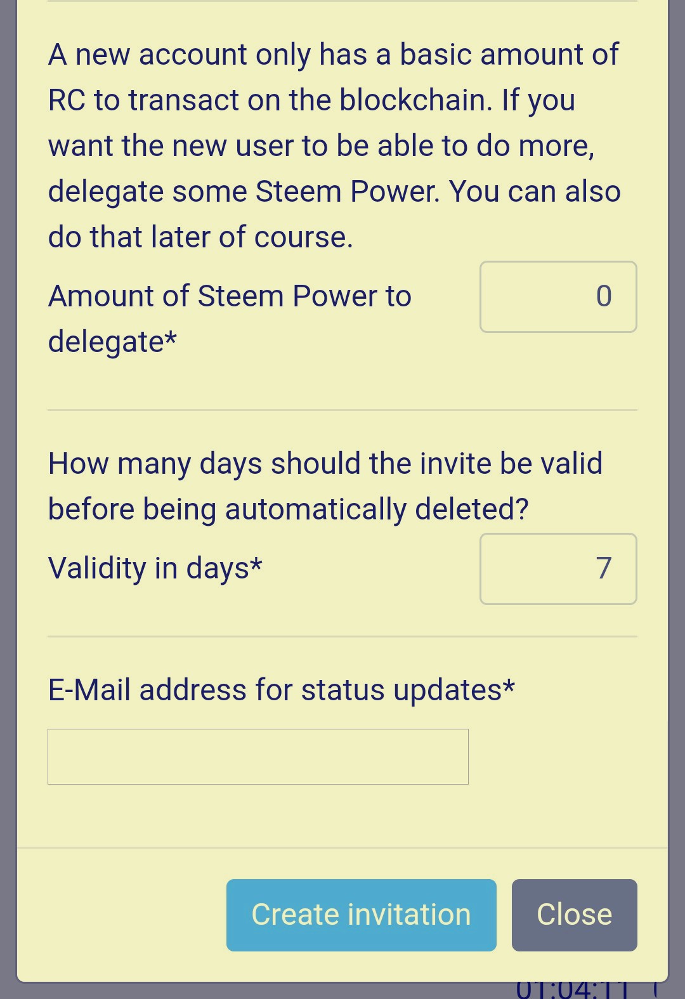Image resolution: width=685 pixels, height=999 pixels.
Task: Select the Validity in days input box
Action: coord(558,569)
